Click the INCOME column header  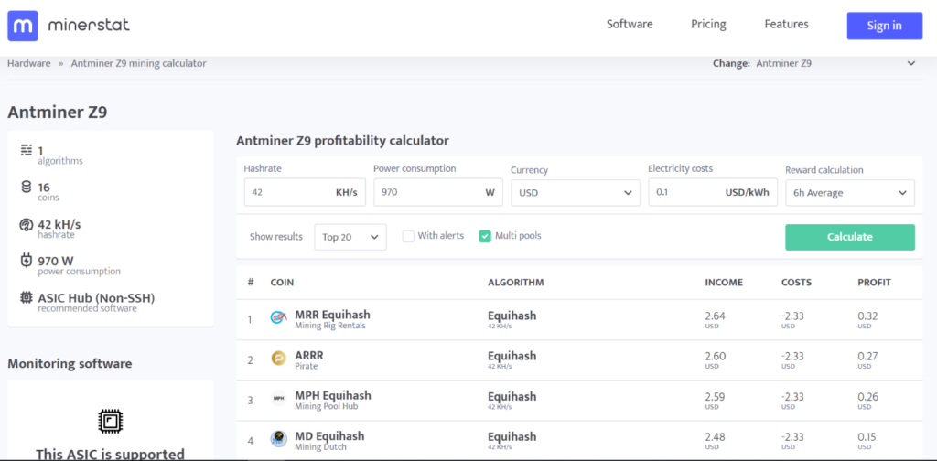(x=724, y=283)
